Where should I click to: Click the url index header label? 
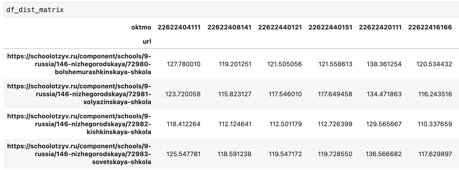[147, 40]
